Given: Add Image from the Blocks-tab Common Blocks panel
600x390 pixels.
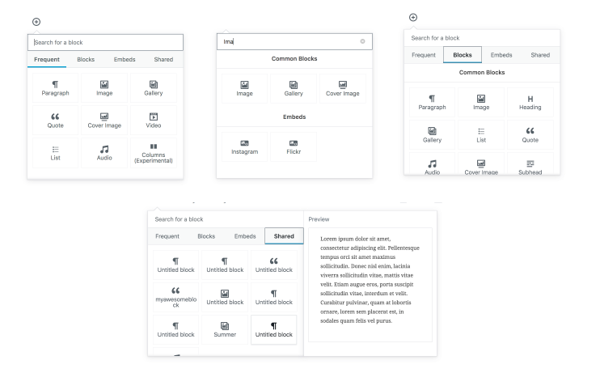Looking at the screenshot, I should 481,102.
